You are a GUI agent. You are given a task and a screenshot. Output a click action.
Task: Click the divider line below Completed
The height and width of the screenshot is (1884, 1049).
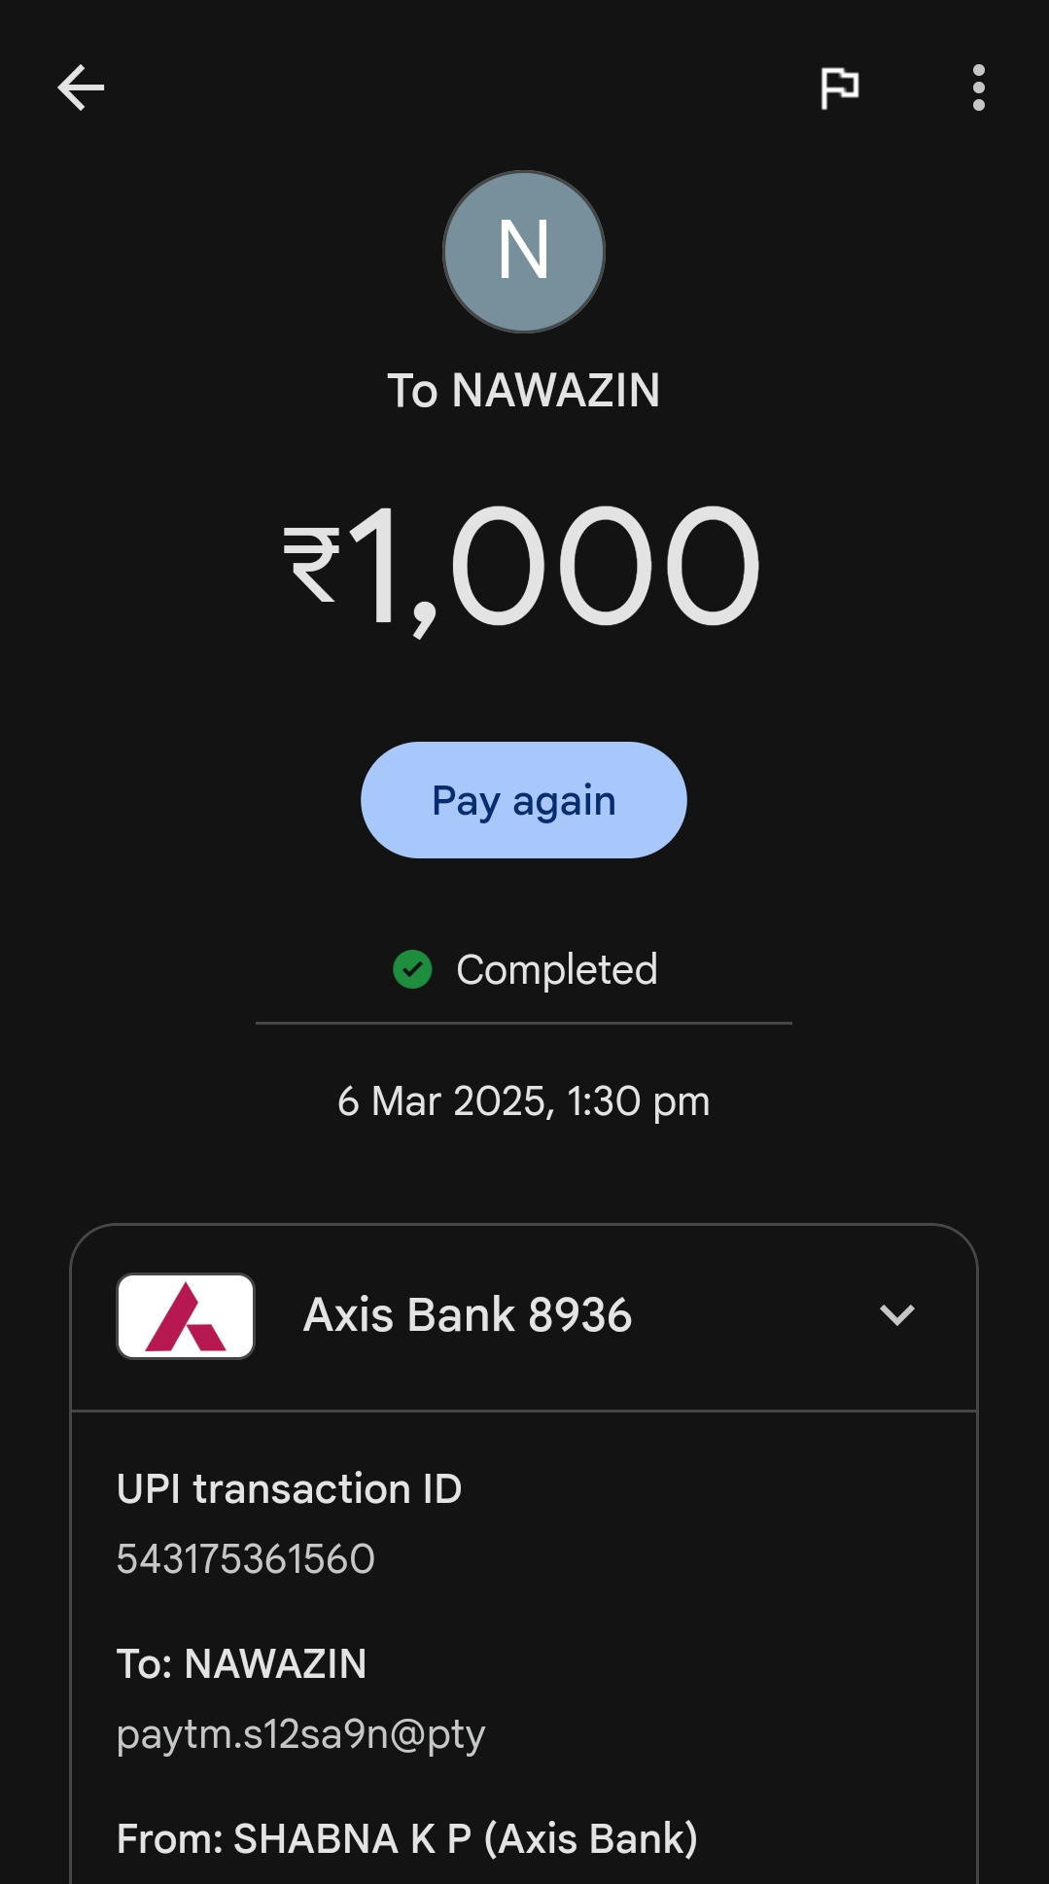pos(524,1023)
